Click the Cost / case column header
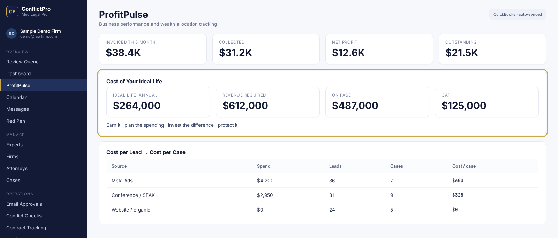 (x=464, y=166)
